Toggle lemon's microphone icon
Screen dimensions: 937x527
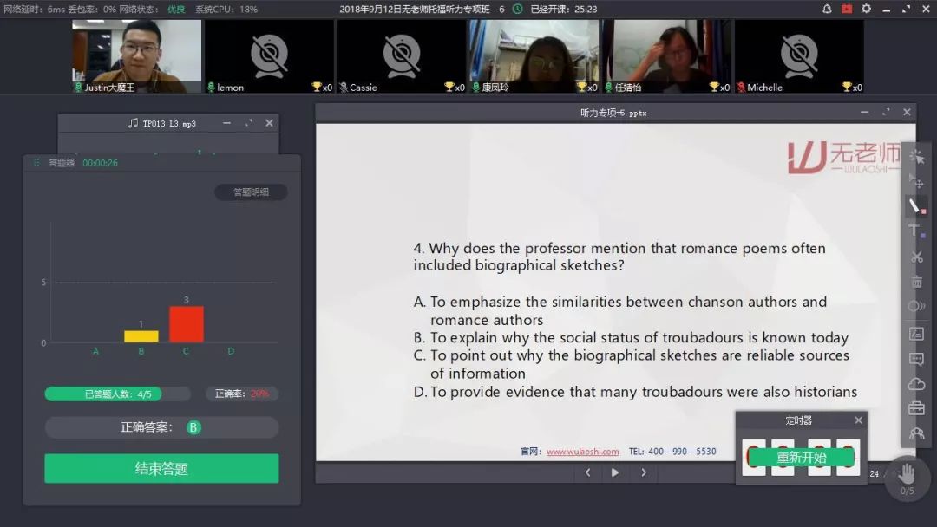tap(211, 88)
